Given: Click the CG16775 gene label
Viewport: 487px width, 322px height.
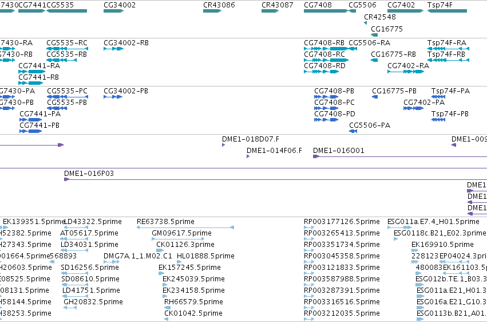Looking at the screenshot, I should tap(387, 29).
